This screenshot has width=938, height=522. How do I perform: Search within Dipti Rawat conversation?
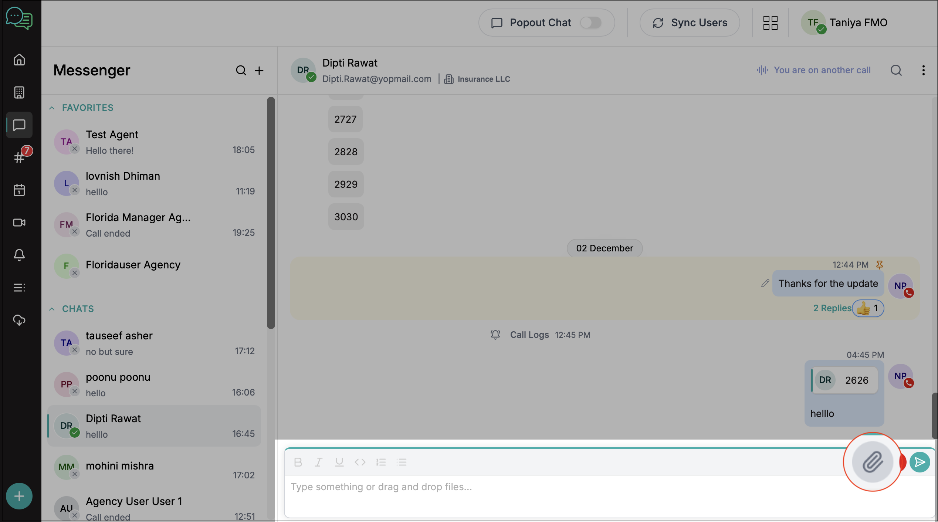[x=896, y=70]
